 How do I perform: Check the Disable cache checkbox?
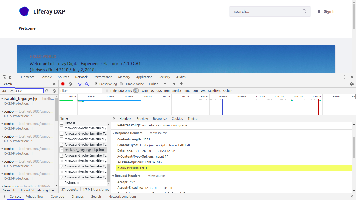click(121, 84)
